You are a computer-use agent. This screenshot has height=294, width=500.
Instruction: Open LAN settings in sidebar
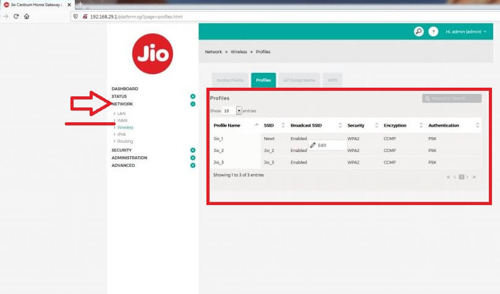[x=121, y=114]
